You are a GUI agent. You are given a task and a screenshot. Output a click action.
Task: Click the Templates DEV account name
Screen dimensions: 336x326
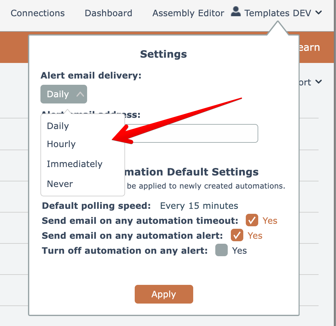click(x=278, y=13)
